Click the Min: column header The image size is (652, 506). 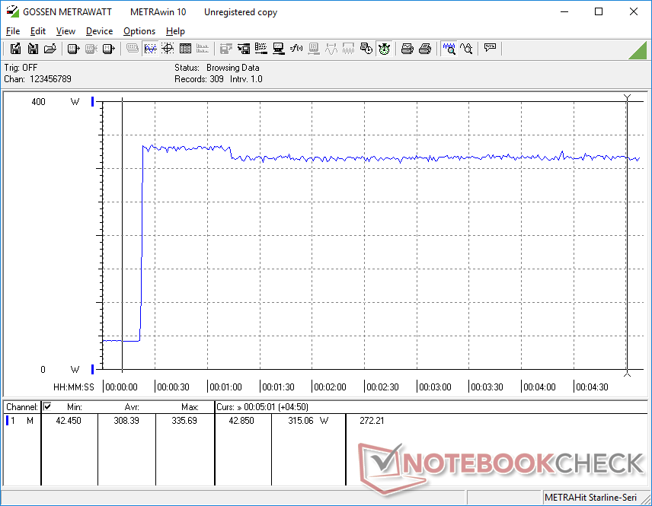click(x=75, y=407)
